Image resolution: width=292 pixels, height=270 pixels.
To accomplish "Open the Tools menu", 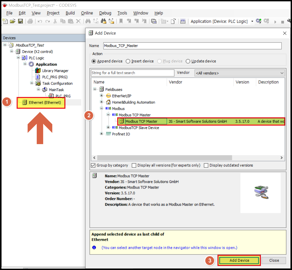I will coord(122,13).
